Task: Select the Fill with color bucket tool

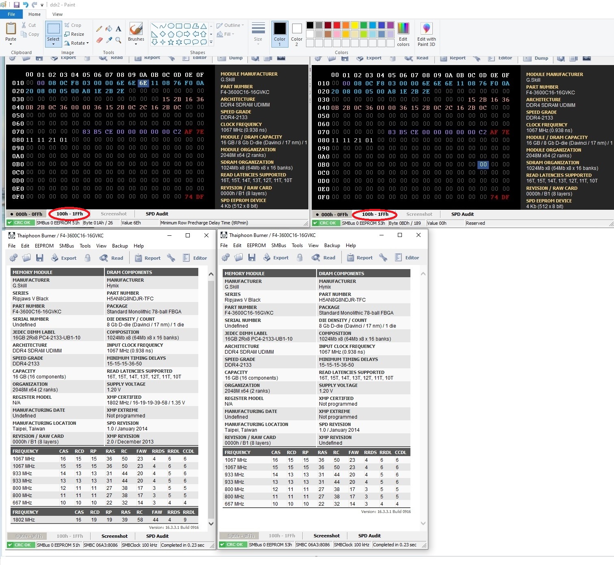Action: tap(109, 28)
